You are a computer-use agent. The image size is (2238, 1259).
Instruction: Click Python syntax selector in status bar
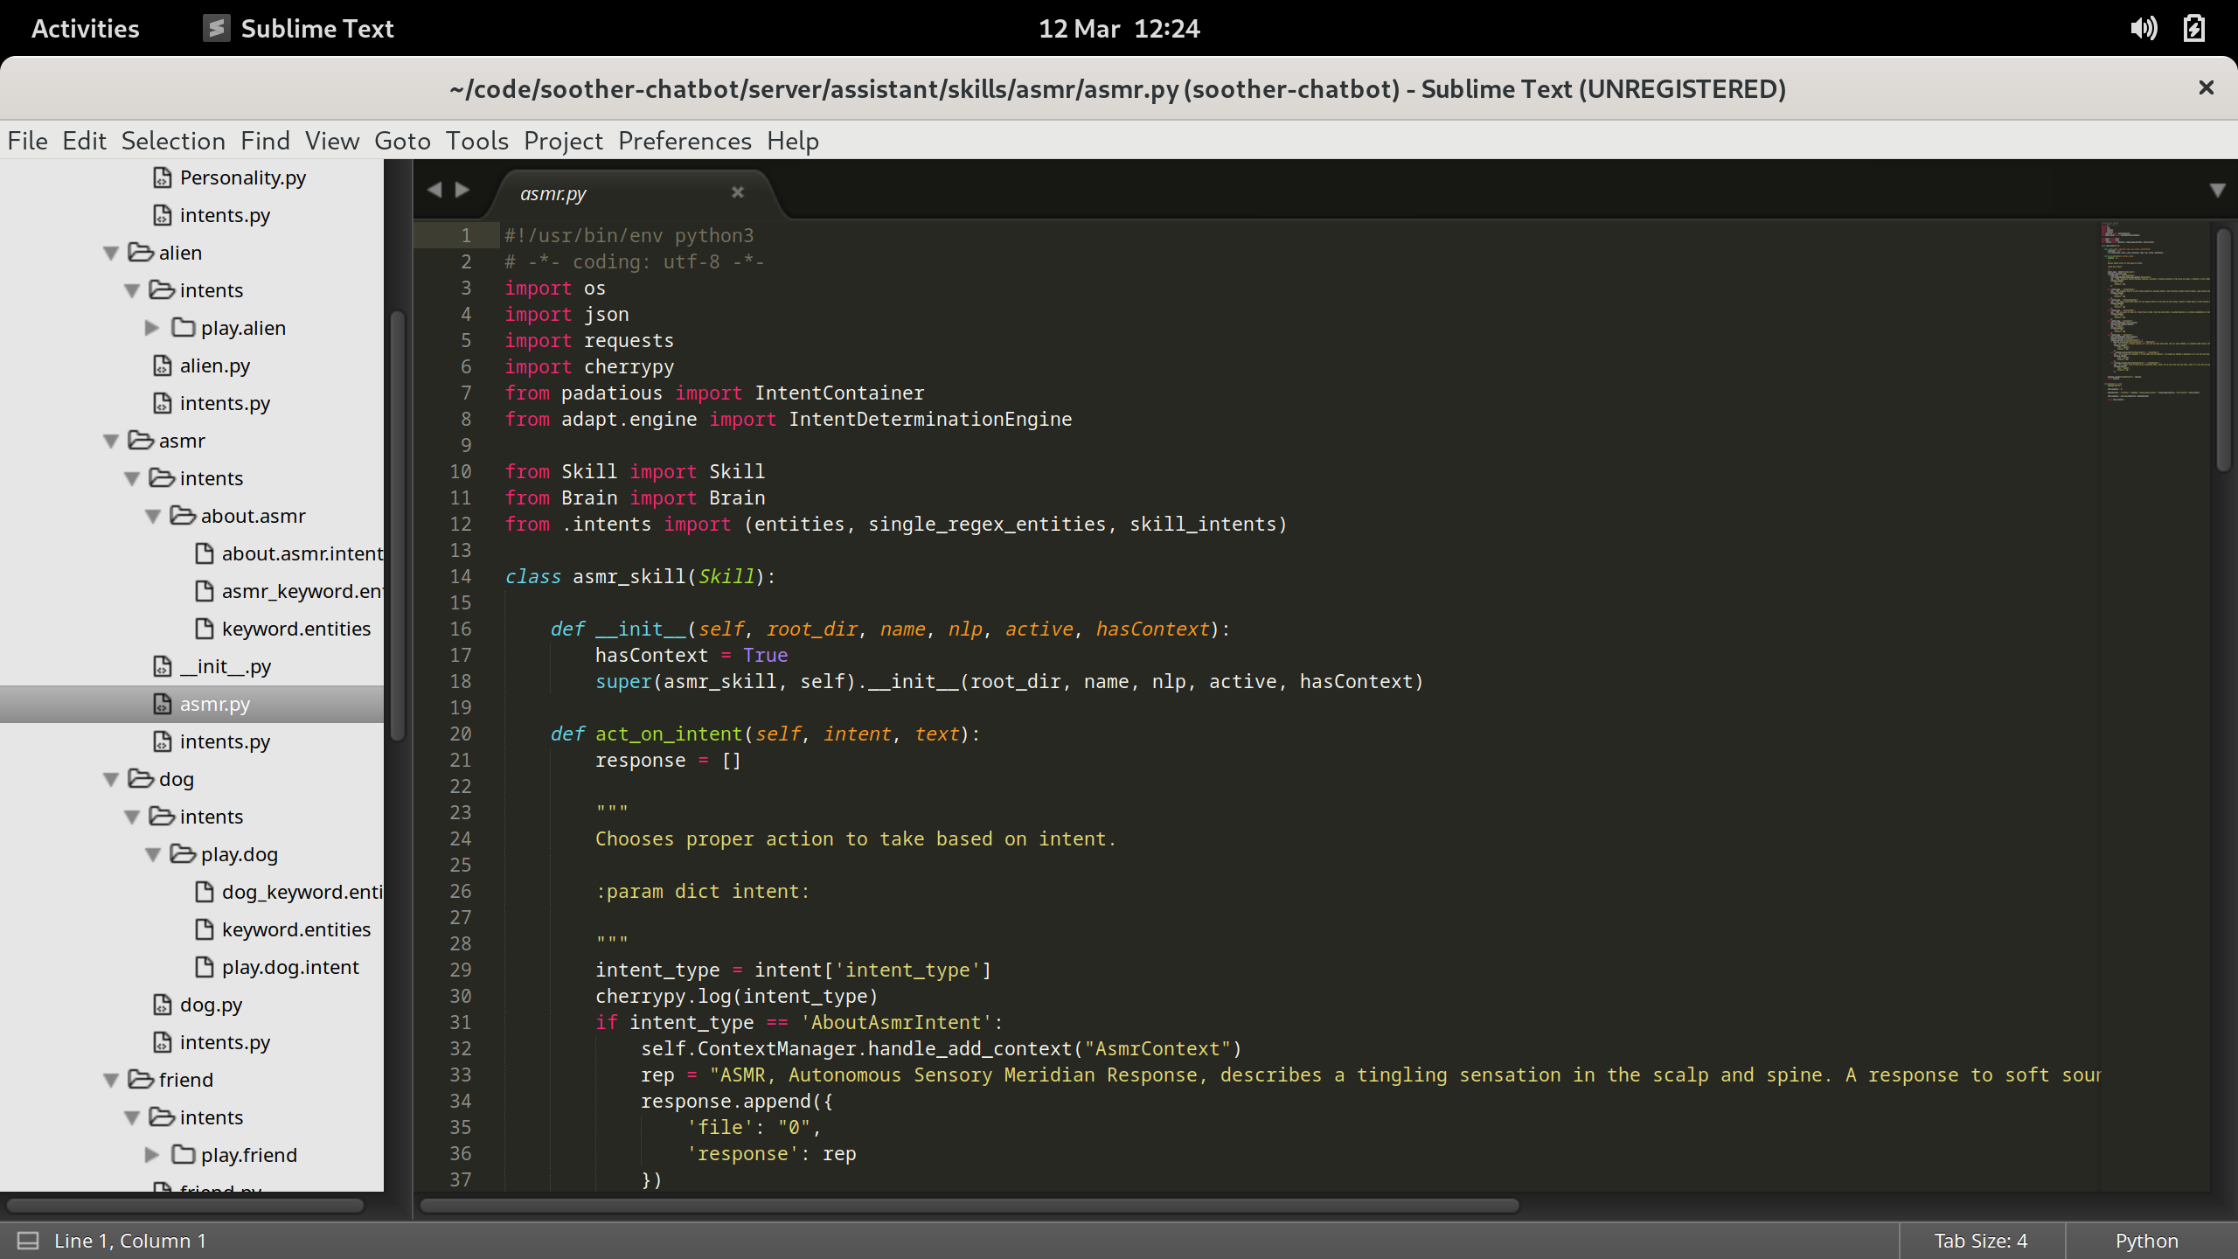[2146, 1241]
